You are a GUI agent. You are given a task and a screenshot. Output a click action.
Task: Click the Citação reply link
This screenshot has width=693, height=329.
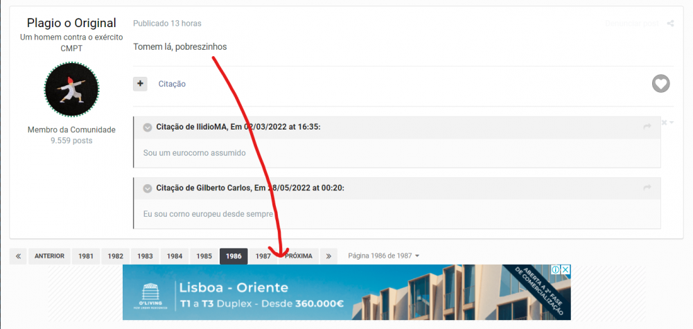(172, 84)
